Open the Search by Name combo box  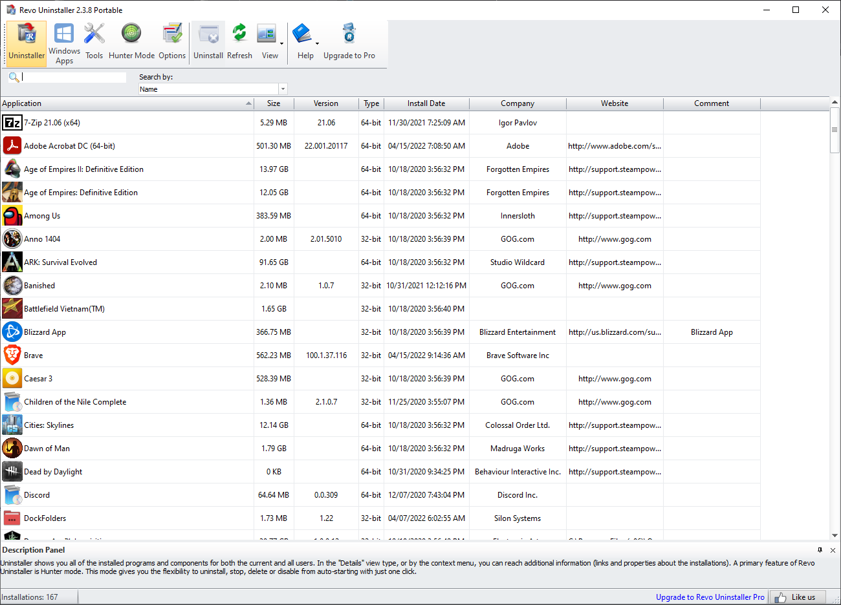coord(213,89)
